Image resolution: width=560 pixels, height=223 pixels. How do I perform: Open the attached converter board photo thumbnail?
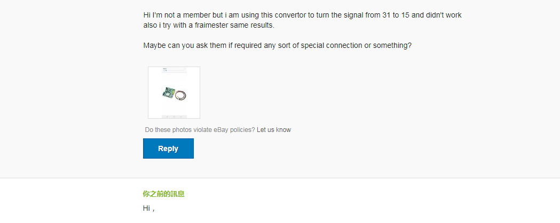[x=174, y=93]
